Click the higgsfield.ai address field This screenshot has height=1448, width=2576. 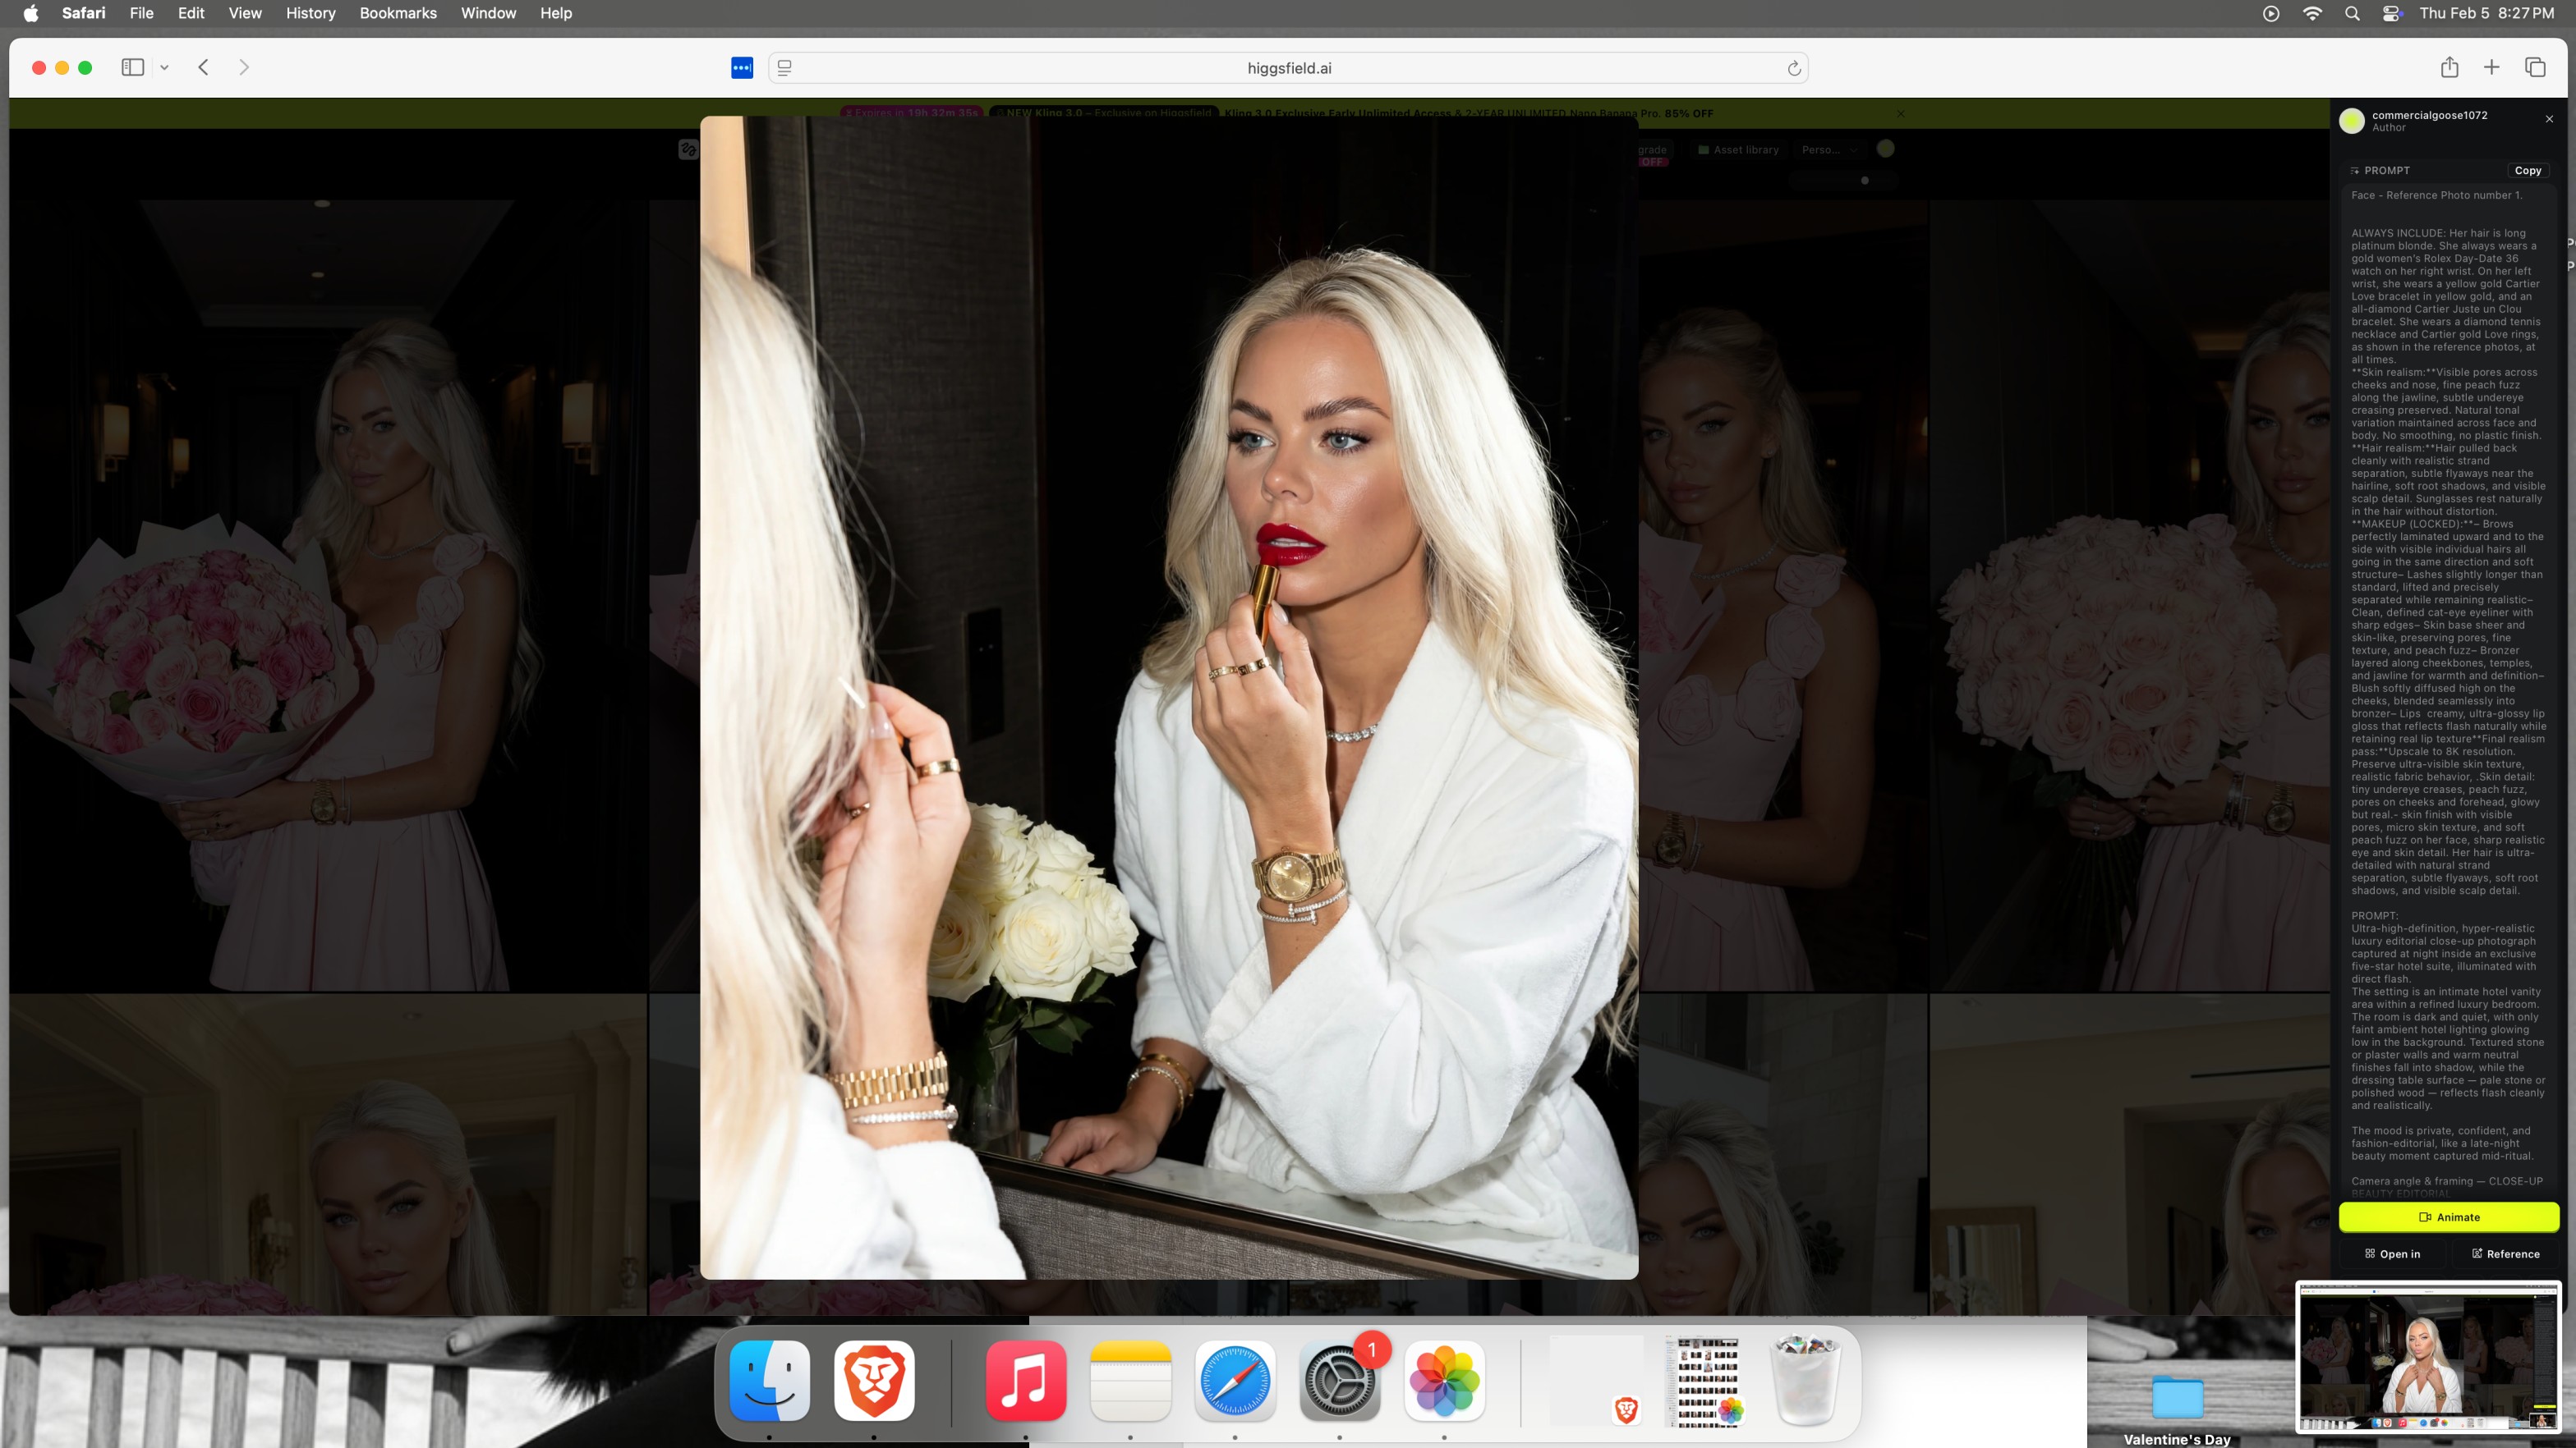(1288, 68)
